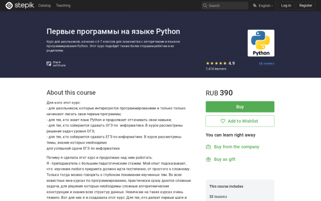Click the heart icon in Wishlist button

[223, 121]
